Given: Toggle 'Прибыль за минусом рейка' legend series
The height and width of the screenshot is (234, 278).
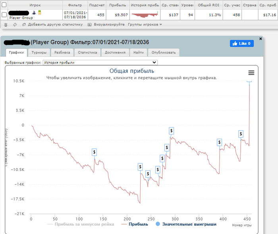Looking at the screenshot, I should tap(81, 224).
